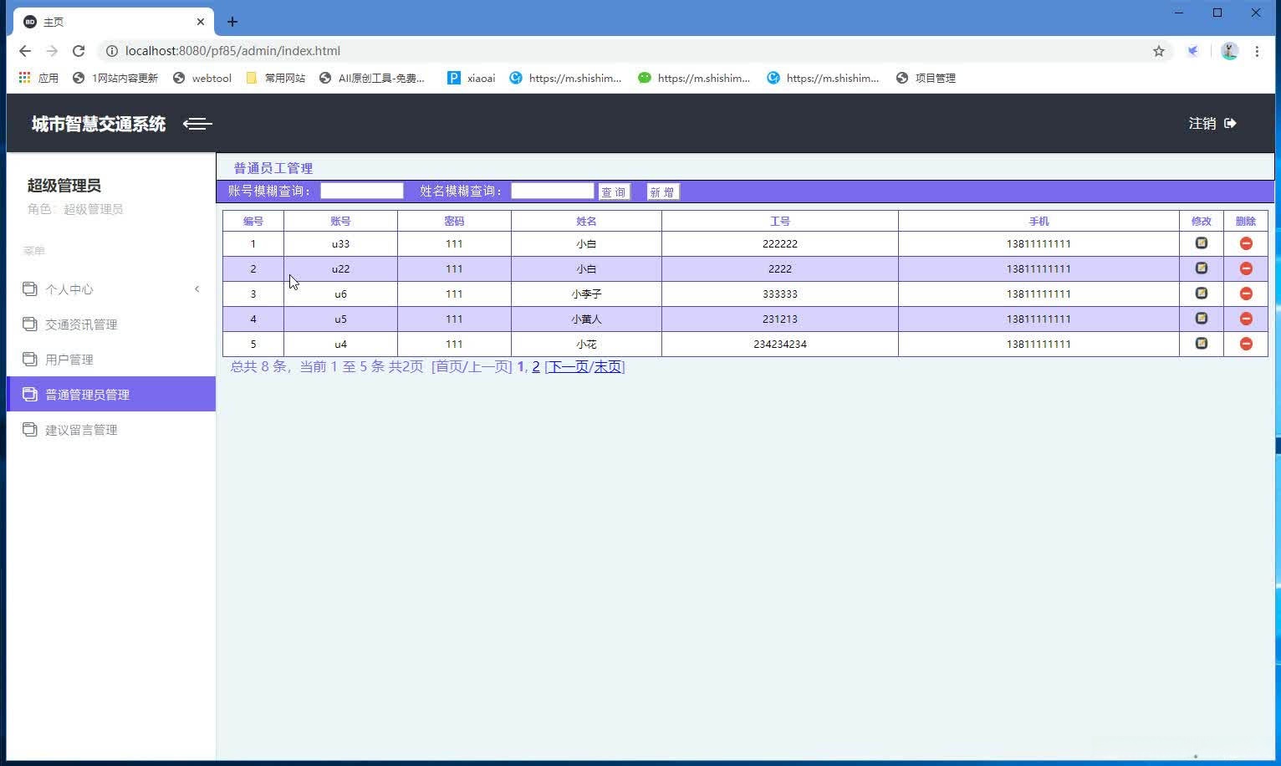1281x766 pixels.
Task: Open 交通资讯管理 in the sidebar
Action: point(81,324)
